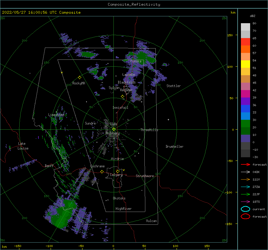Select the cyan 27ZW arrow icon
Viewport: 268px width, 250px height.
[245, 187]
